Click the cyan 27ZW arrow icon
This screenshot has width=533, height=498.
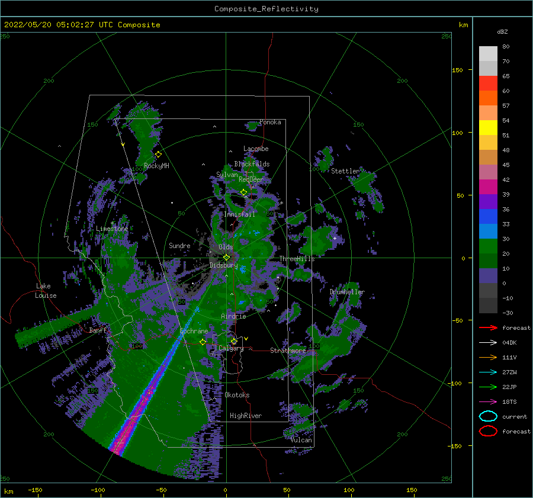(488, 372)
